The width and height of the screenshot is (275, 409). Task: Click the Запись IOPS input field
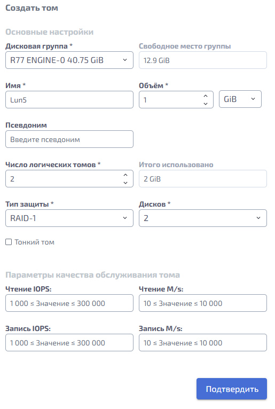(x=69, y=342)
